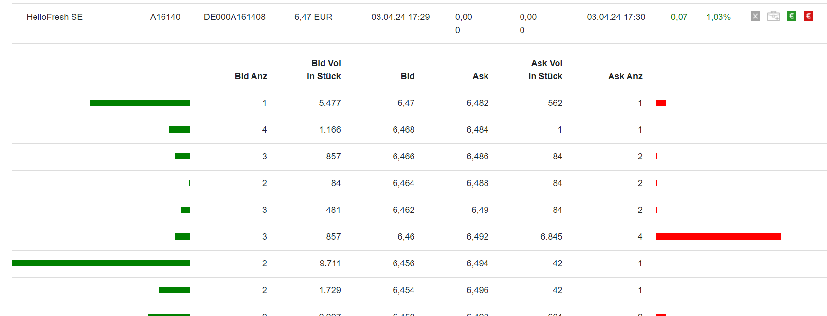Viewport: 827px width, 316px height.
Task: Click the bid price 6,468
Action: tap(403, 130)
